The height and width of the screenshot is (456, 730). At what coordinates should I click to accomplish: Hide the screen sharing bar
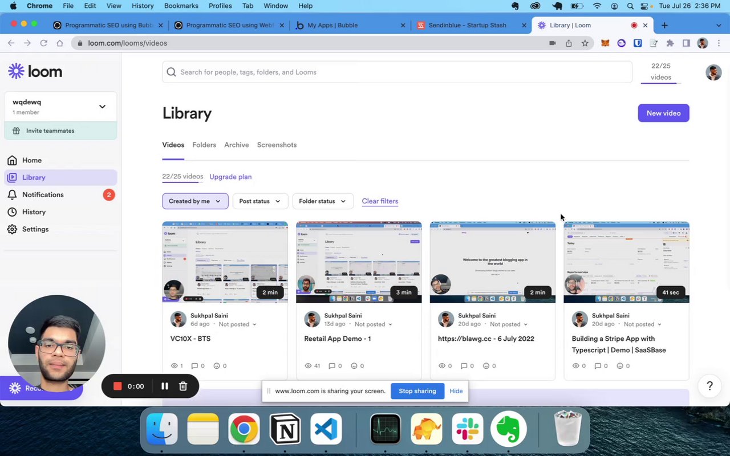coord(456,391)
